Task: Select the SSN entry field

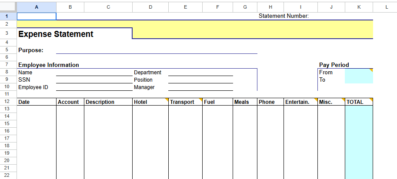Action: coord(93,80)
